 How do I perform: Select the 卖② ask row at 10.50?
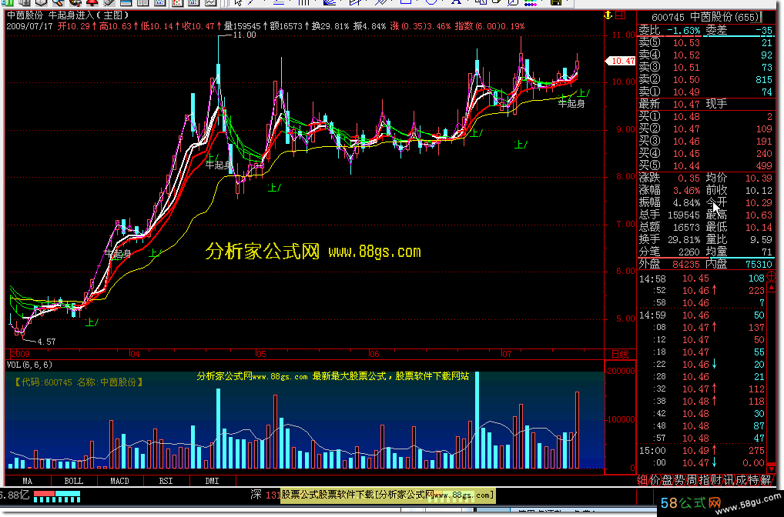tap(705, 80)
